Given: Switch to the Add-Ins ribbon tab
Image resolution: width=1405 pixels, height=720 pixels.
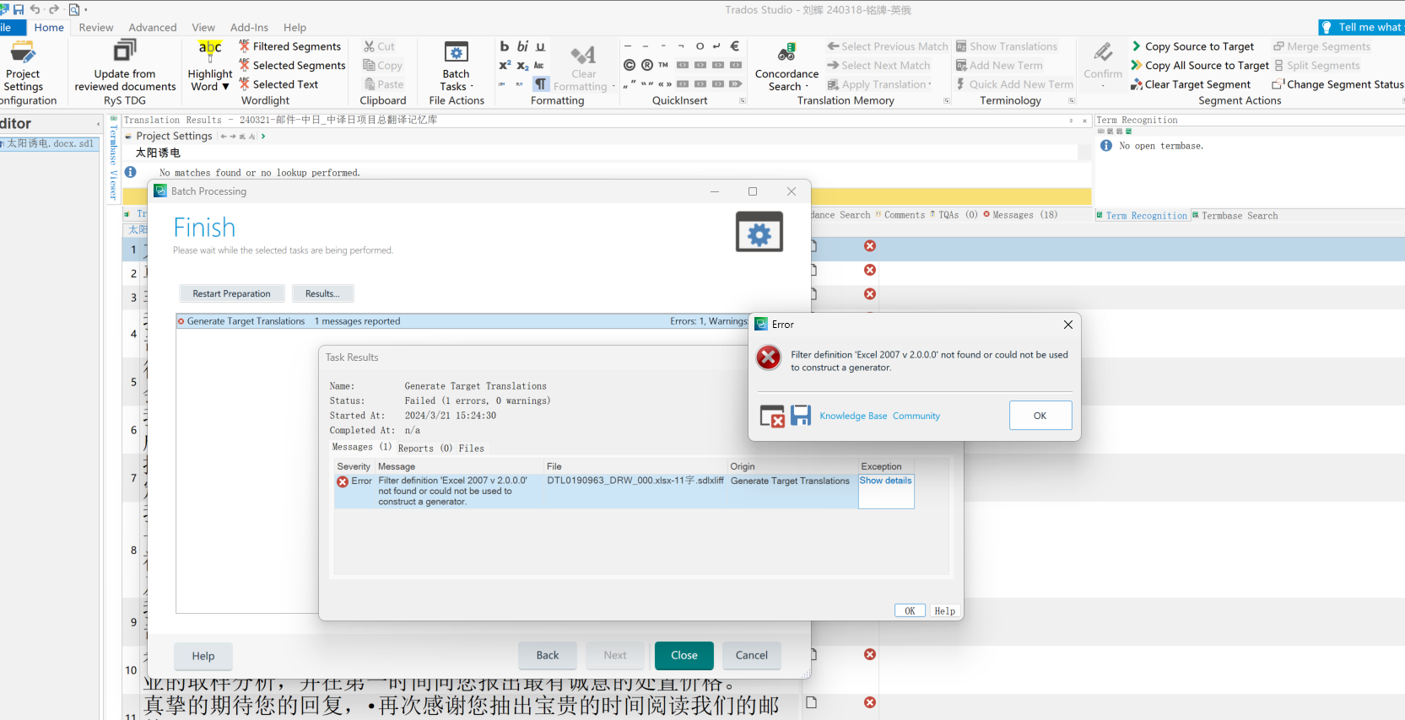Looking at the screenshot, I should (249, 28).
